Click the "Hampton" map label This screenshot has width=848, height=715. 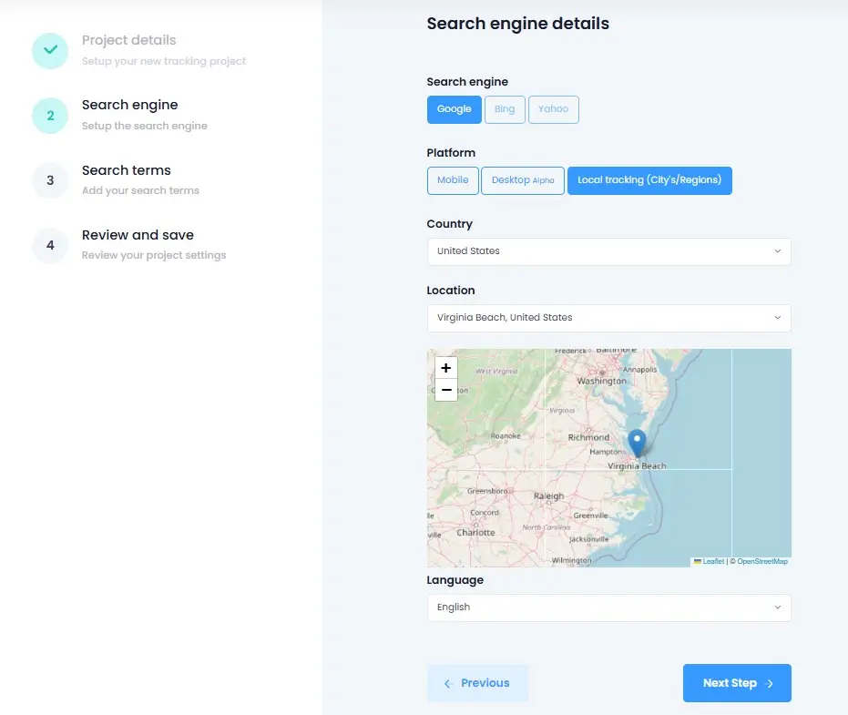(x=606, y=452)
